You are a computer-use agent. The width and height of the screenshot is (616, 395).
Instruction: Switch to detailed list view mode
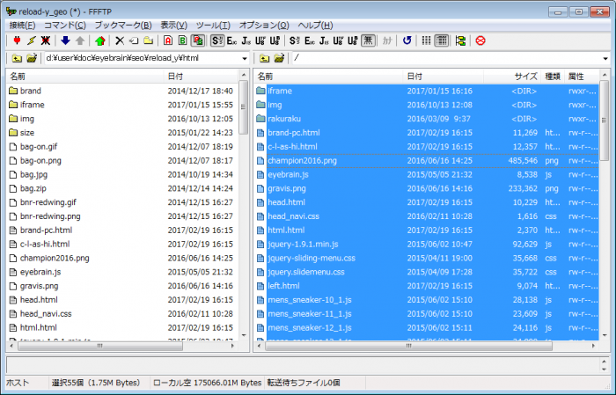442,40
